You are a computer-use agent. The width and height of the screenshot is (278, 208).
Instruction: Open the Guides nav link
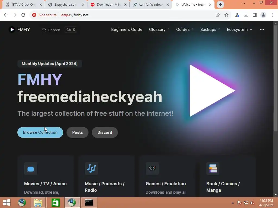(185, 30)
